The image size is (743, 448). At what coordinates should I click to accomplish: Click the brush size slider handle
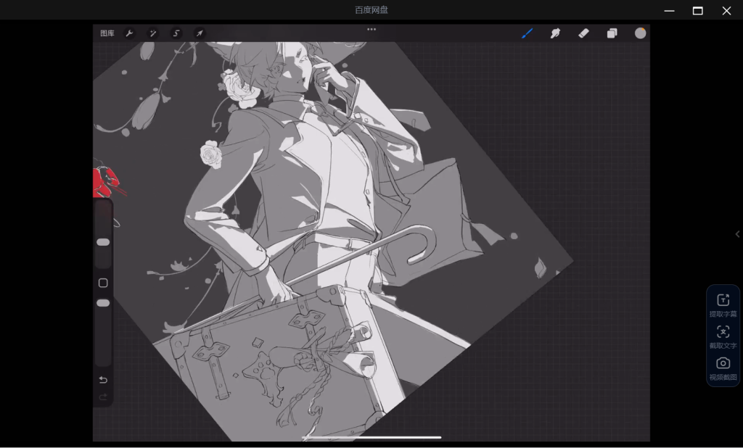(x=103, y=242)
